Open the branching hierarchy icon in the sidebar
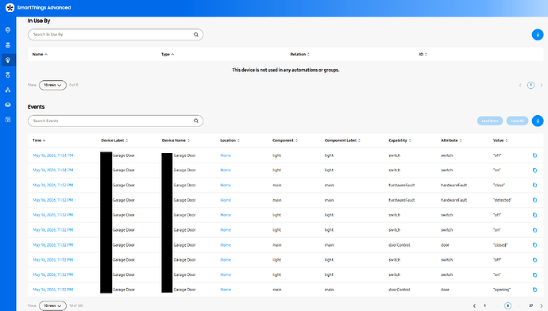Image resolution: width=548 pixels, height=311 pixels. coord(8,90)
